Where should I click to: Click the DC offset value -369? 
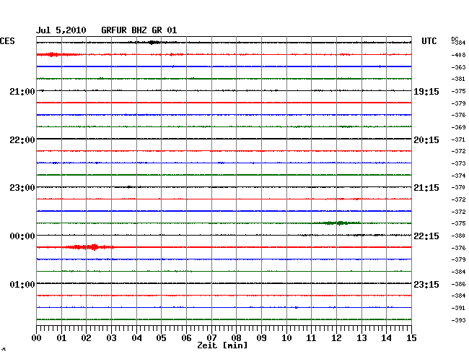tap(458, 127)
